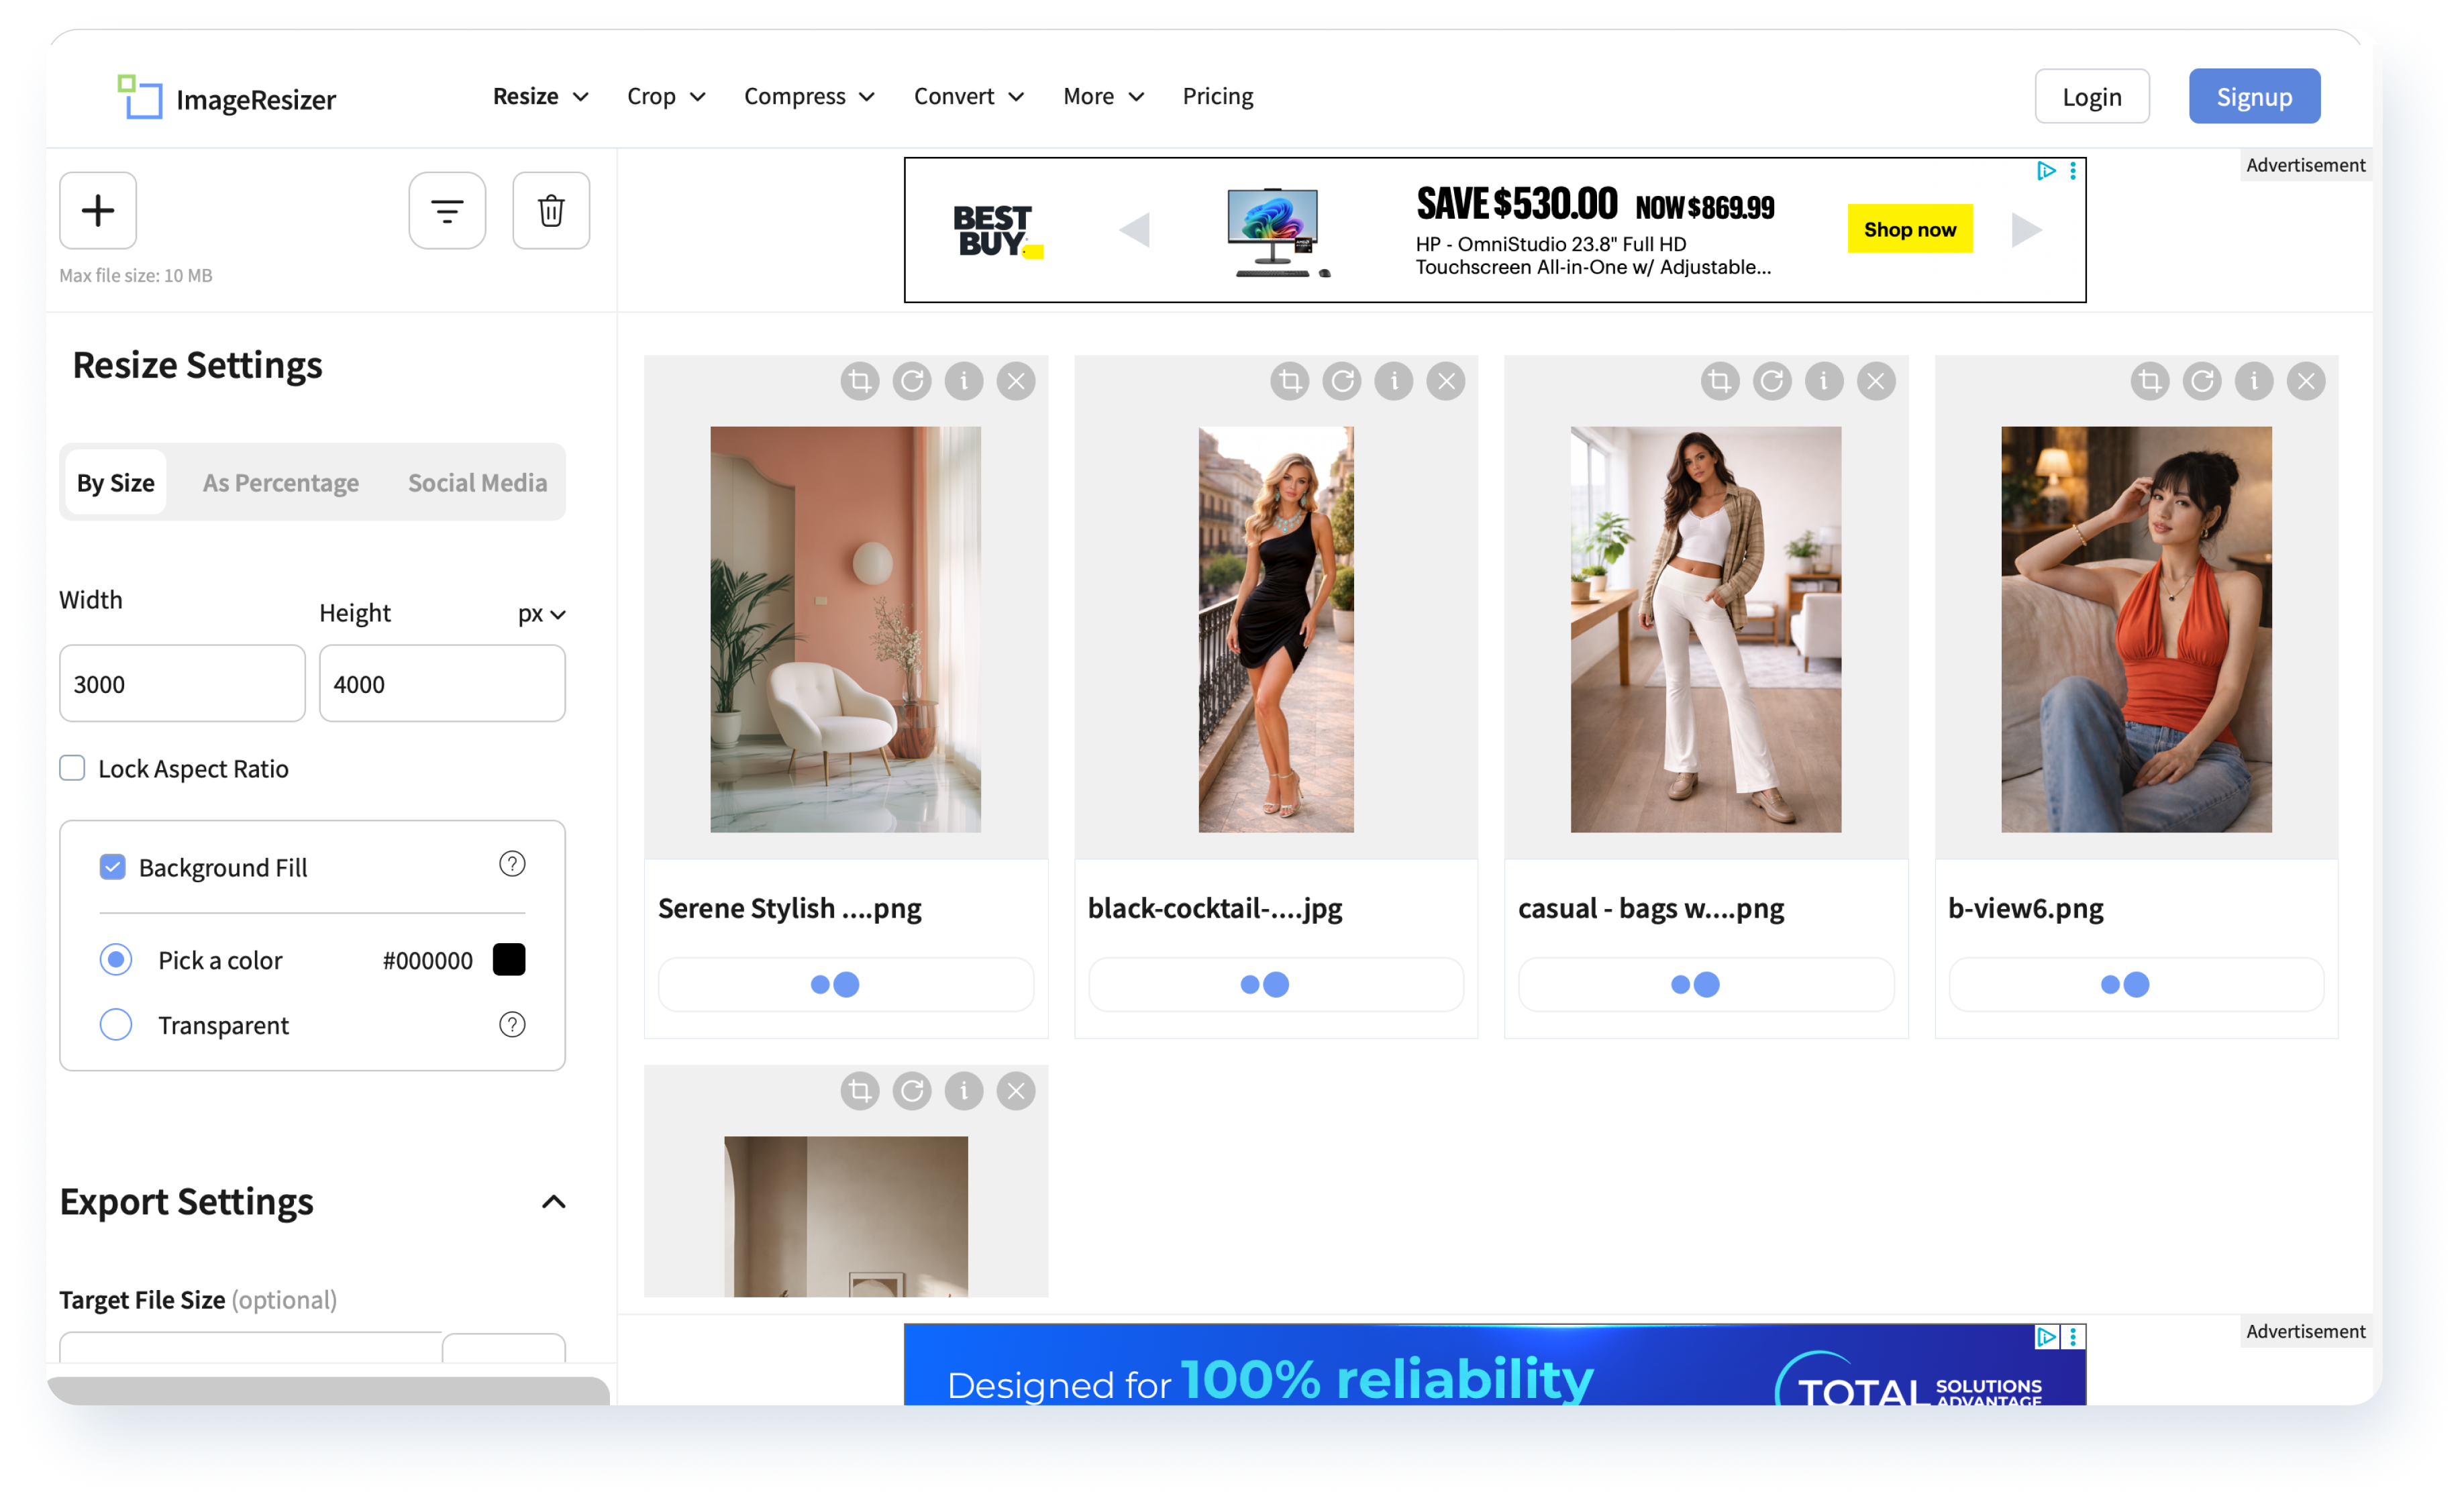Image resolution: width=2464 pixels, height=1504 pixels.
Task: Collapse the Export Settings section
Action: [x=554, y=1202]
